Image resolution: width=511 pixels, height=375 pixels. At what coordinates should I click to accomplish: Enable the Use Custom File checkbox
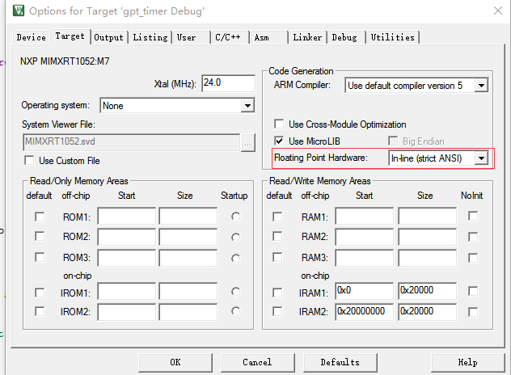tap(29, 161)
